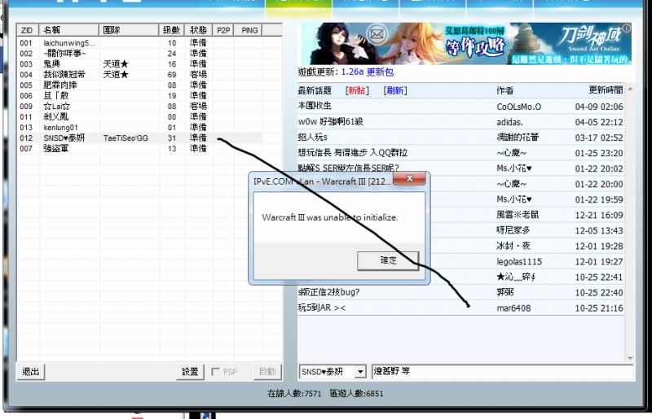Click author mar6408
The height and width of the screenshot is (419, 652).
tap(513, 308)
